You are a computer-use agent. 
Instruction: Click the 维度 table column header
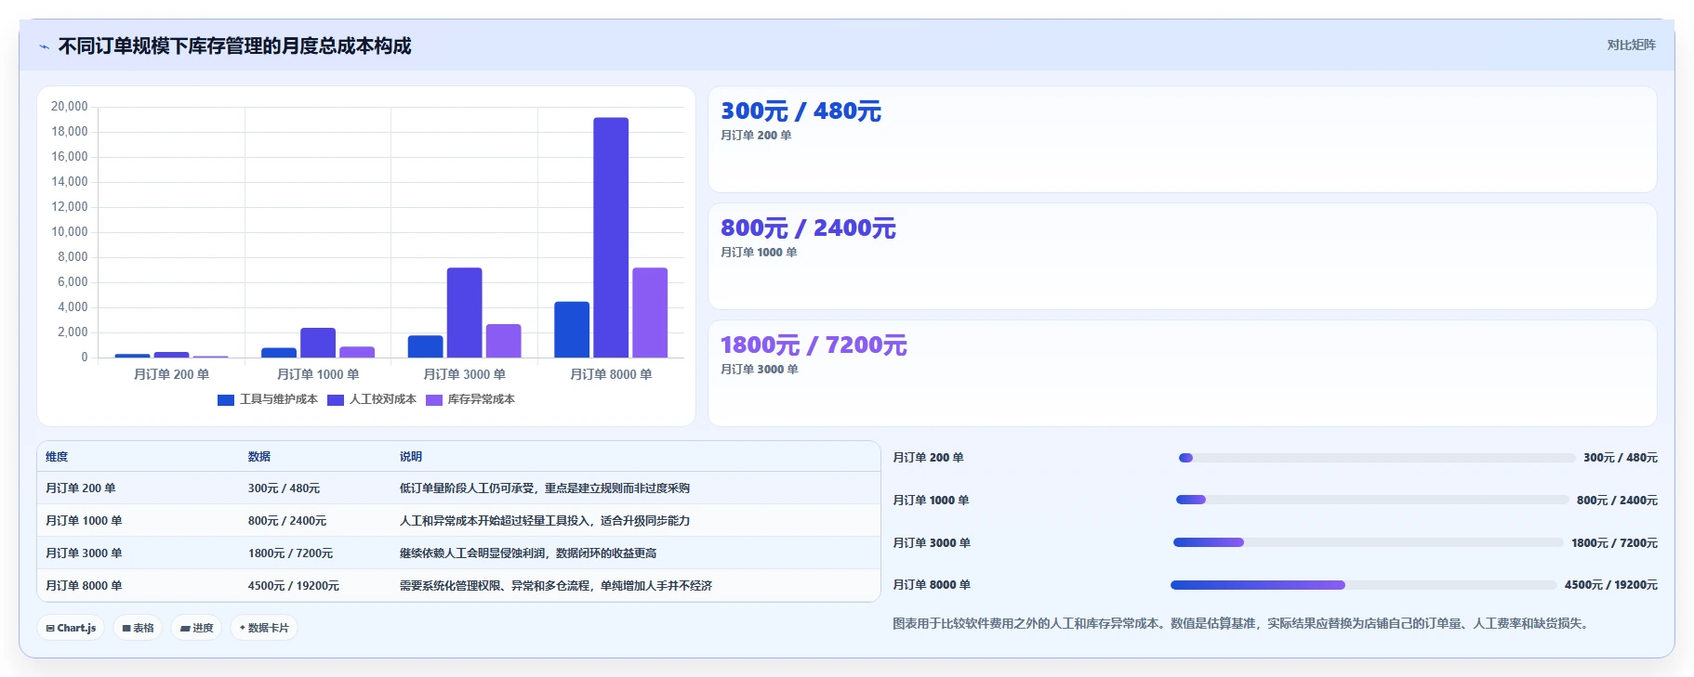pos(57,457)
